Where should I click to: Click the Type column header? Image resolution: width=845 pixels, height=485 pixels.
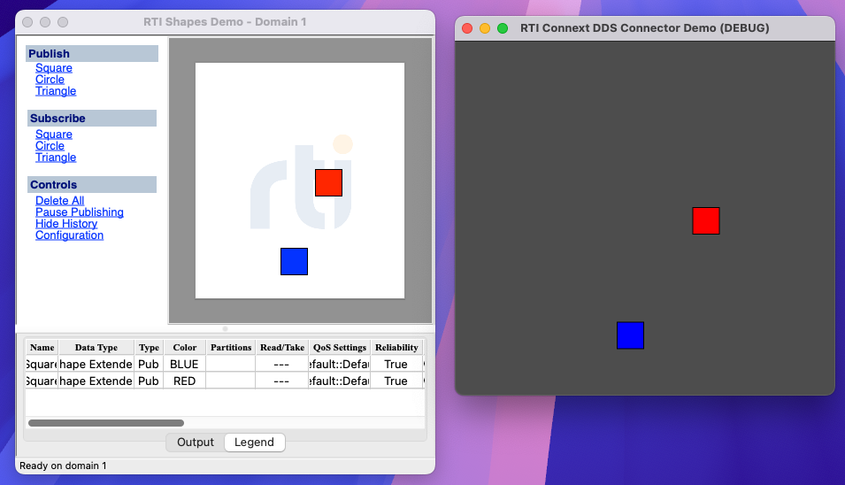(149, 348)
